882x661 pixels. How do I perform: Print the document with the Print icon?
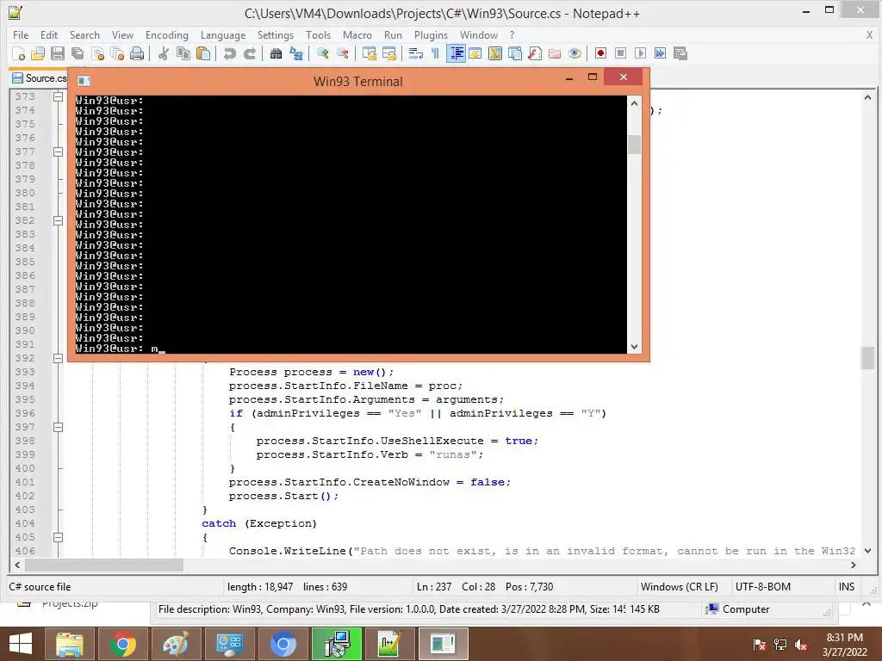pos(137,53)
